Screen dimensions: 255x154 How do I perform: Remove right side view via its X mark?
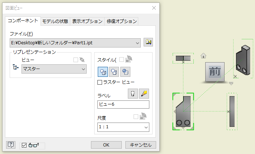pos(228,111)
